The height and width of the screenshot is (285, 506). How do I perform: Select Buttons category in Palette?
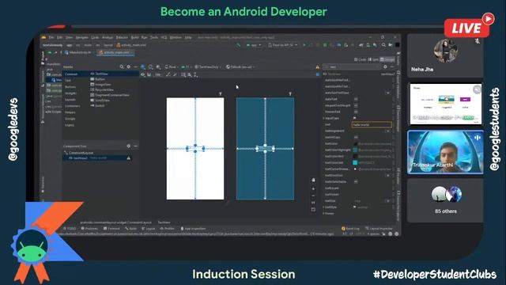point(70,87)
